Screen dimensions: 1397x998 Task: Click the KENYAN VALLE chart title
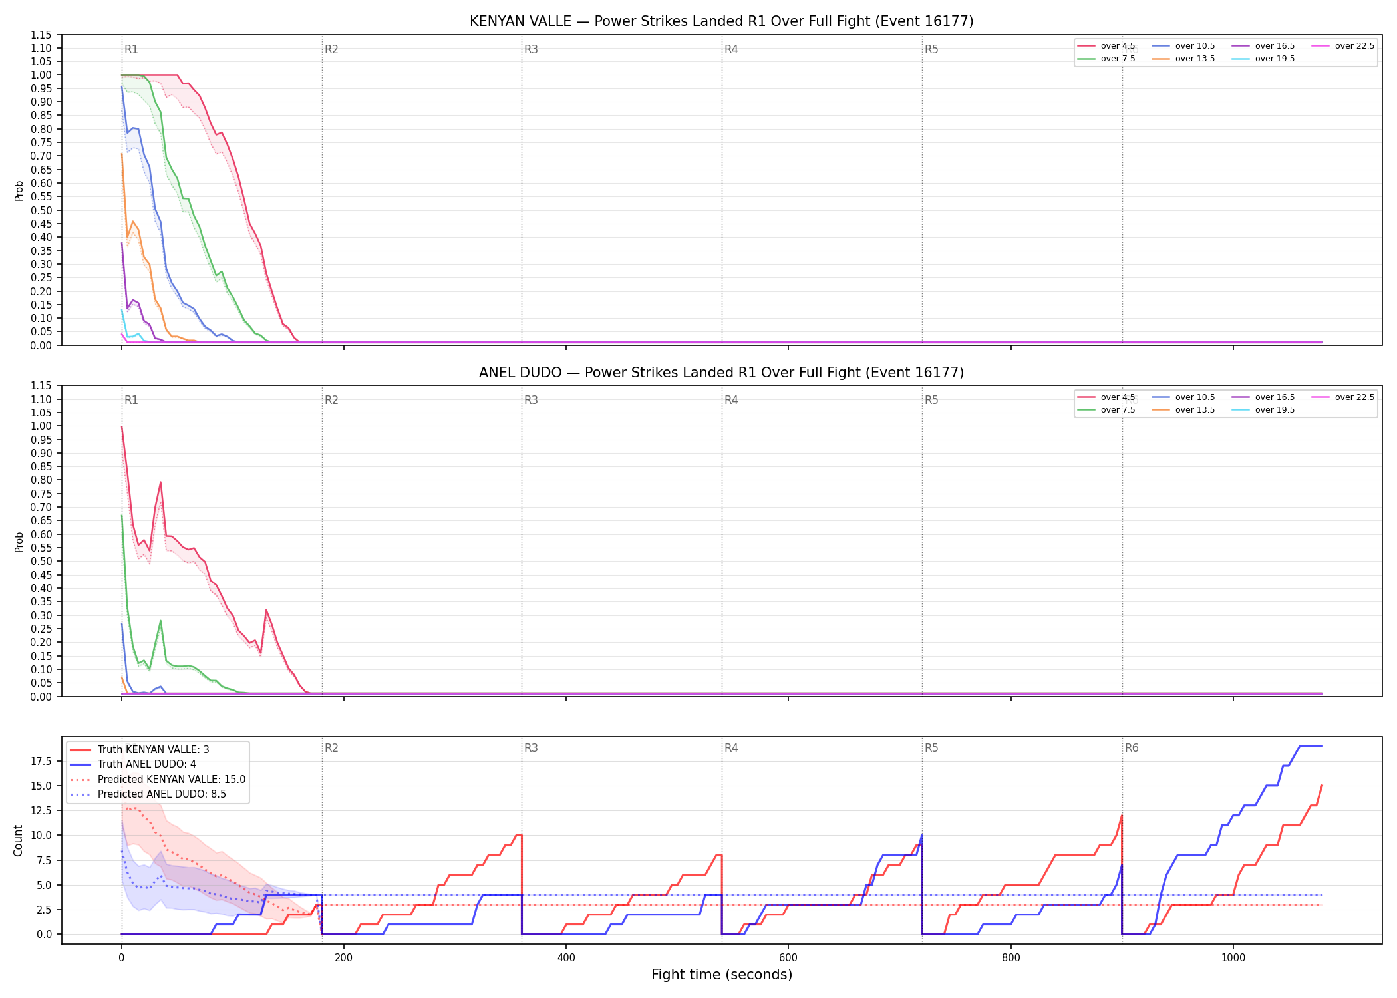[721, 21]
